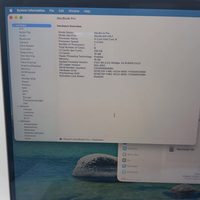Select Bluetooth in the sidebar
The width and height of the screenshot is (200, 200).
25,39
